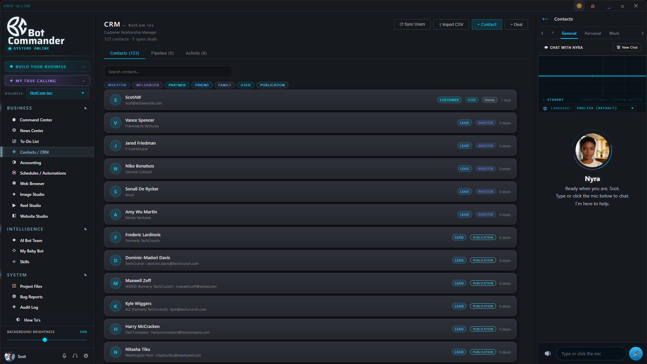Open Vance Spencer contact row
The image size is (647, 364).
pos(310,123)
